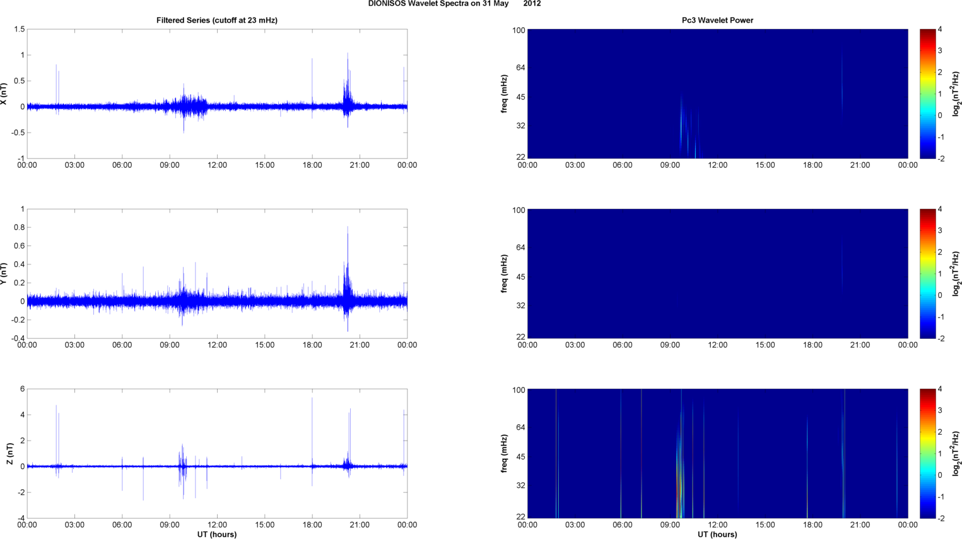Click the red streak near 09:30 in bottom spectrum
This screenshot has height=539, width=962.
678,492
